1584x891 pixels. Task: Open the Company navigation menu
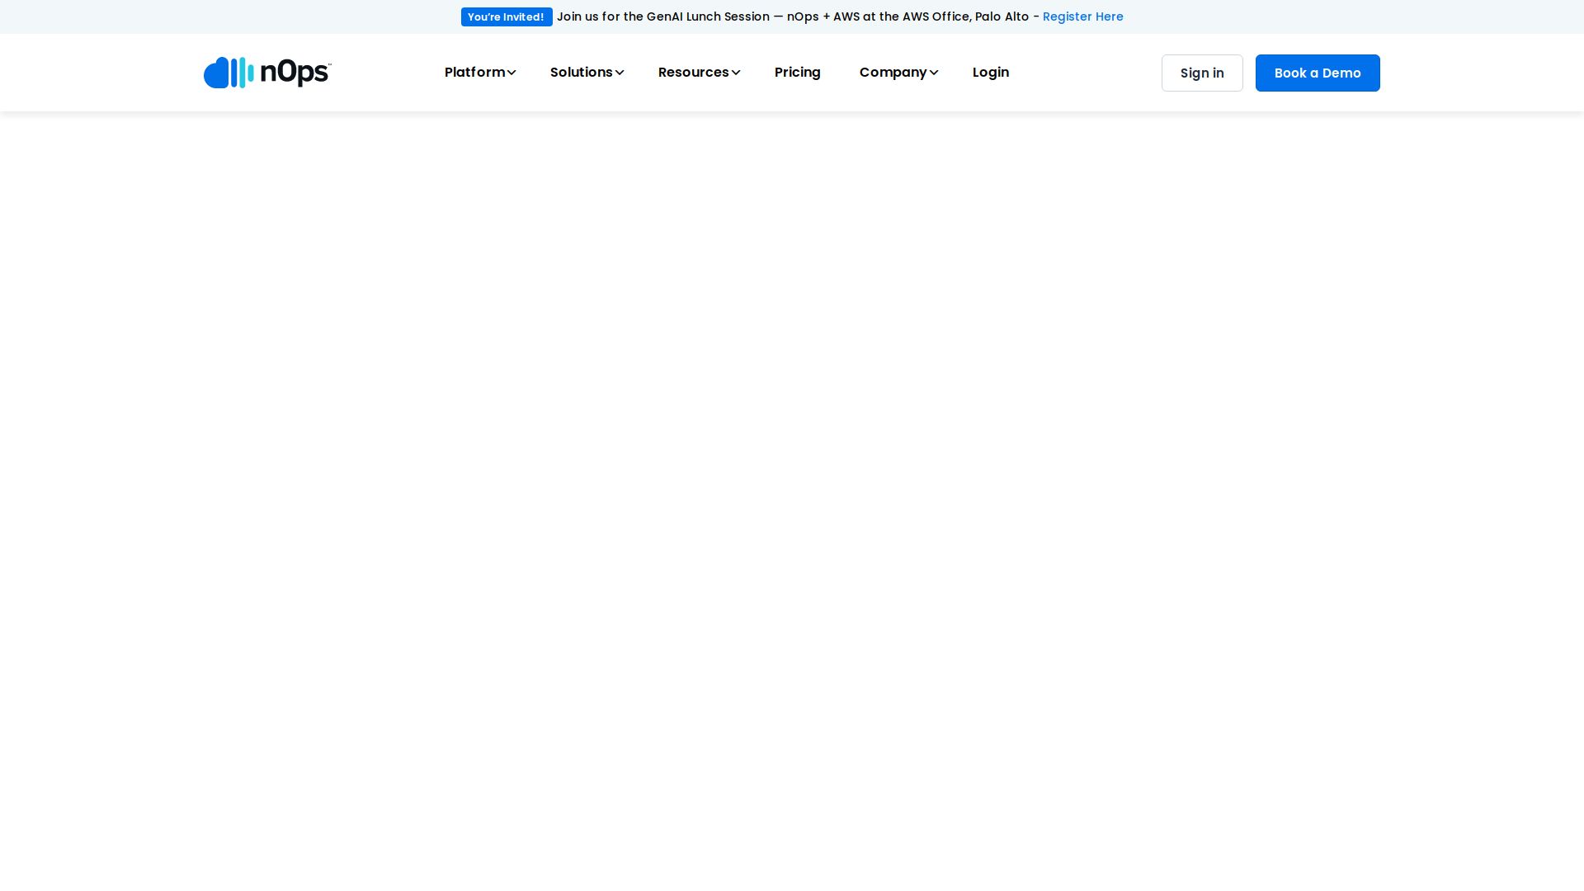[893, 73]
